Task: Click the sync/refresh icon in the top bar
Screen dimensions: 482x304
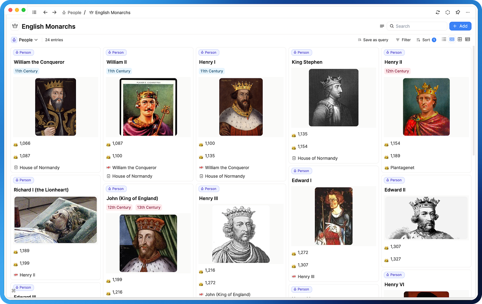Action: (x=438, y=12)
